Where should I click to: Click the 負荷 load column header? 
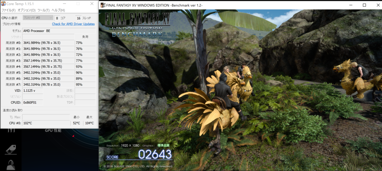[x=85, y=37]
